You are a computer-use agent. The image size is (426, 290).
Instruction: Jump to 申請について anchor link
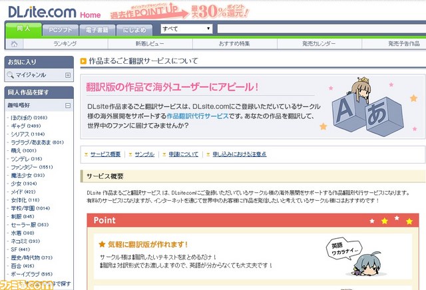point(184,154)
